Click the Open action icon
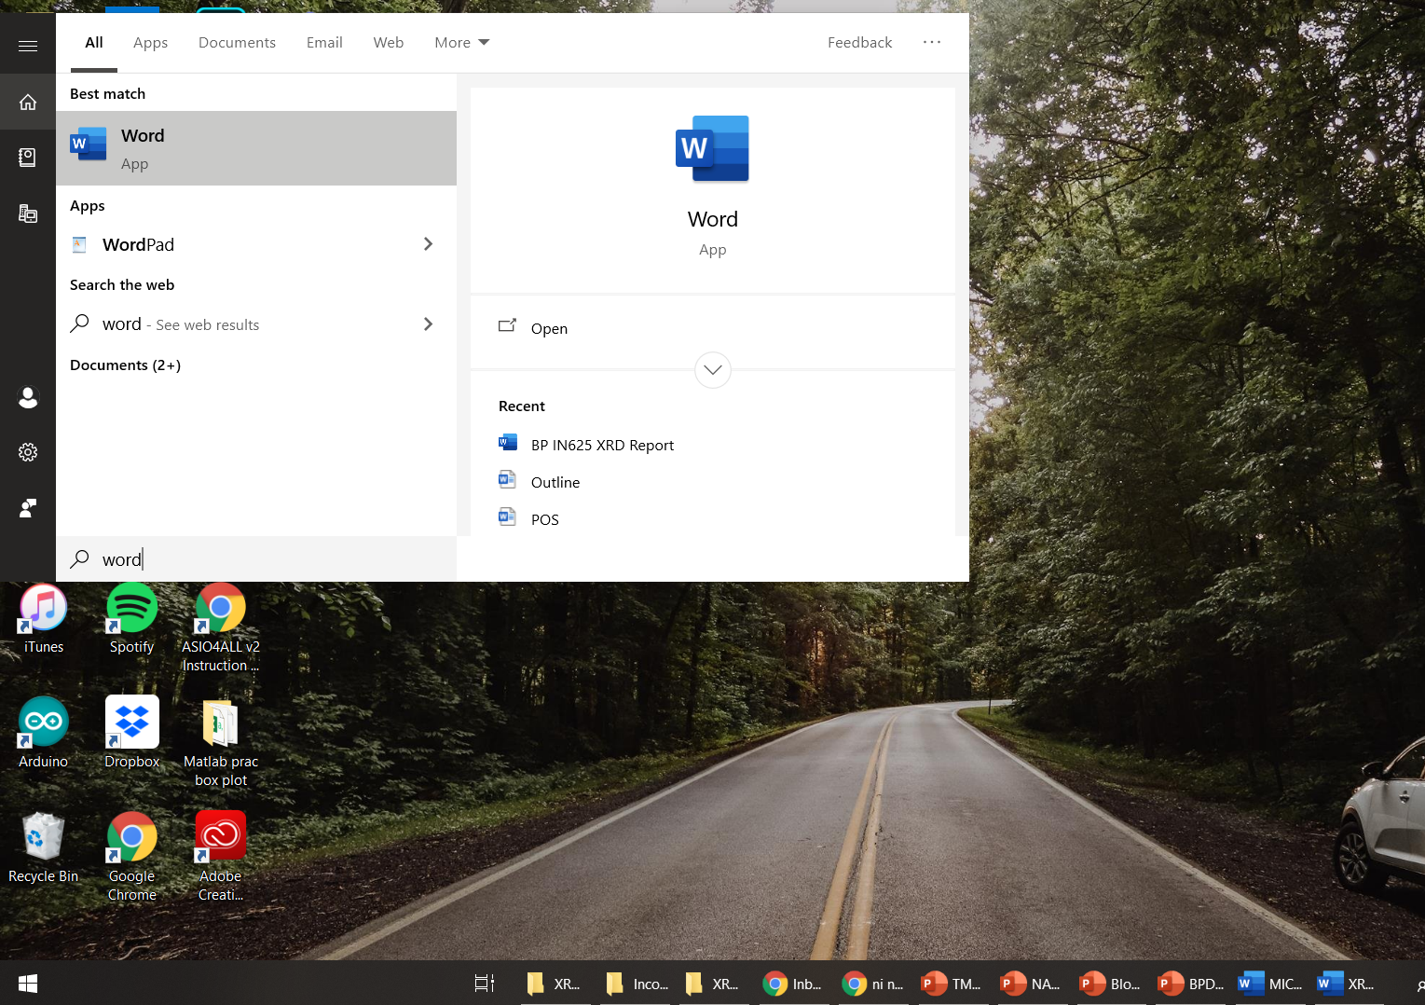 point(507,326)
